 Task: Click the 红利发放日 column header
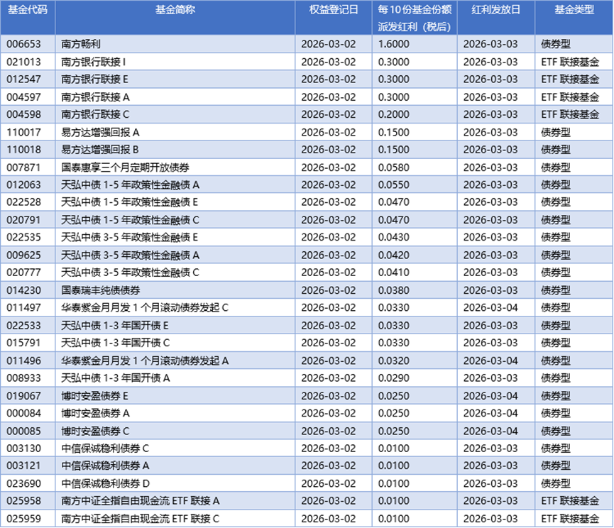(495, 10)
